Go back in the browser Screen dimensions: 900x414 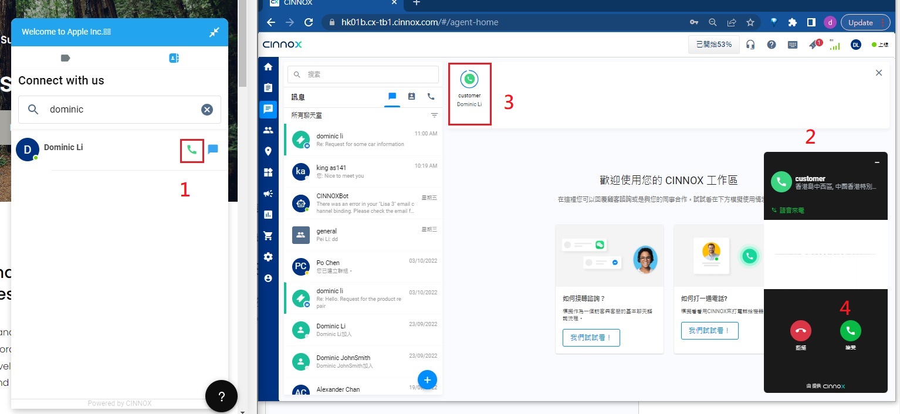coord(270,22)
